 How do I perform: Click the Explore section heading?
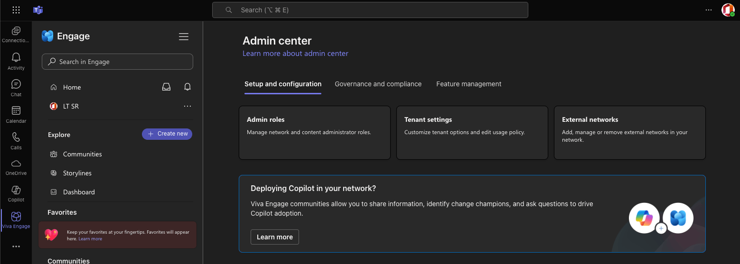pos(59,135)
